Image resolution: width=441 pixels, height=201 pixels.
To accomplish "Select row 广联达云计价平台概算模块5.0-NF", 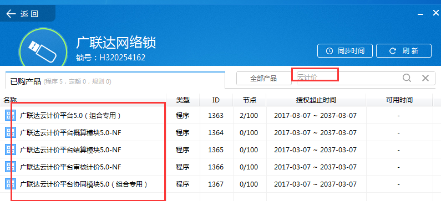I will (x=221, y=132).
